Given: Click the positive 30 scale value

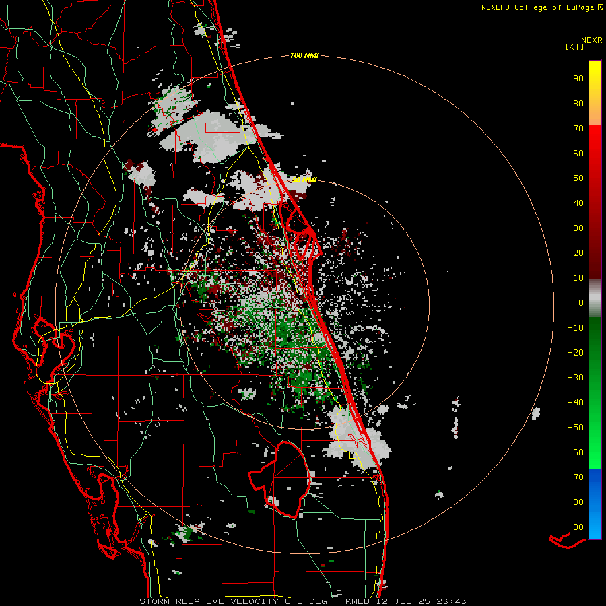Looking at the screenshot, I should point(578,228).
